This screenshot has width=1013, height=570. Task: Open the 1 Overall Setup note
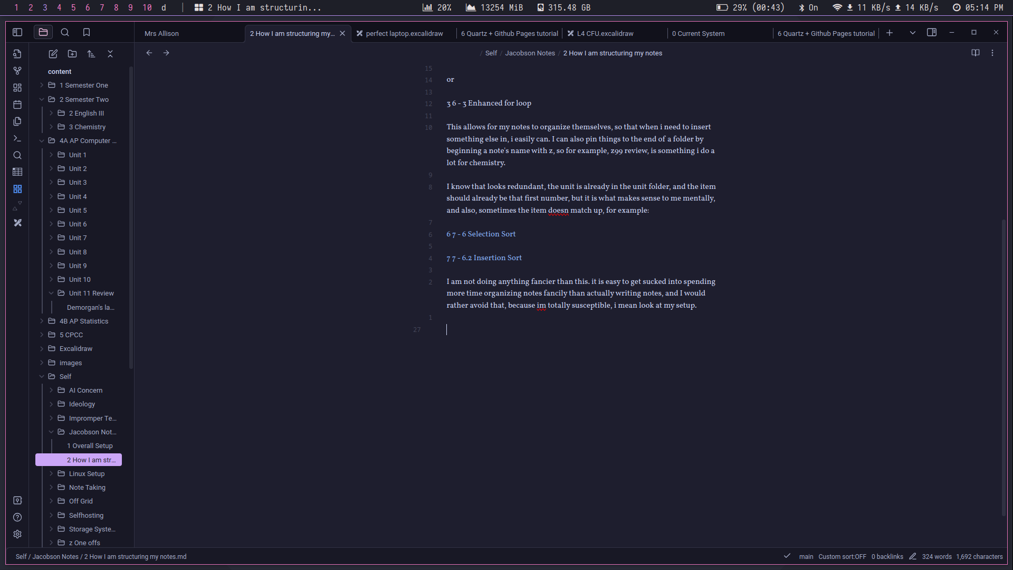pos(90,446)
